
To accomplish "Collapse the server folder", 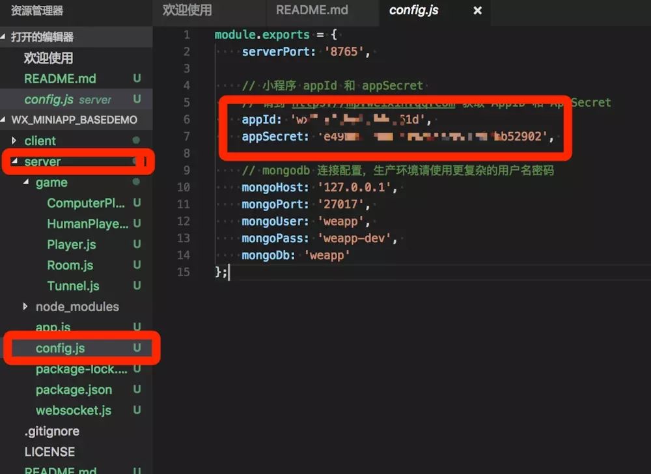I will click(x=42, y=161).
